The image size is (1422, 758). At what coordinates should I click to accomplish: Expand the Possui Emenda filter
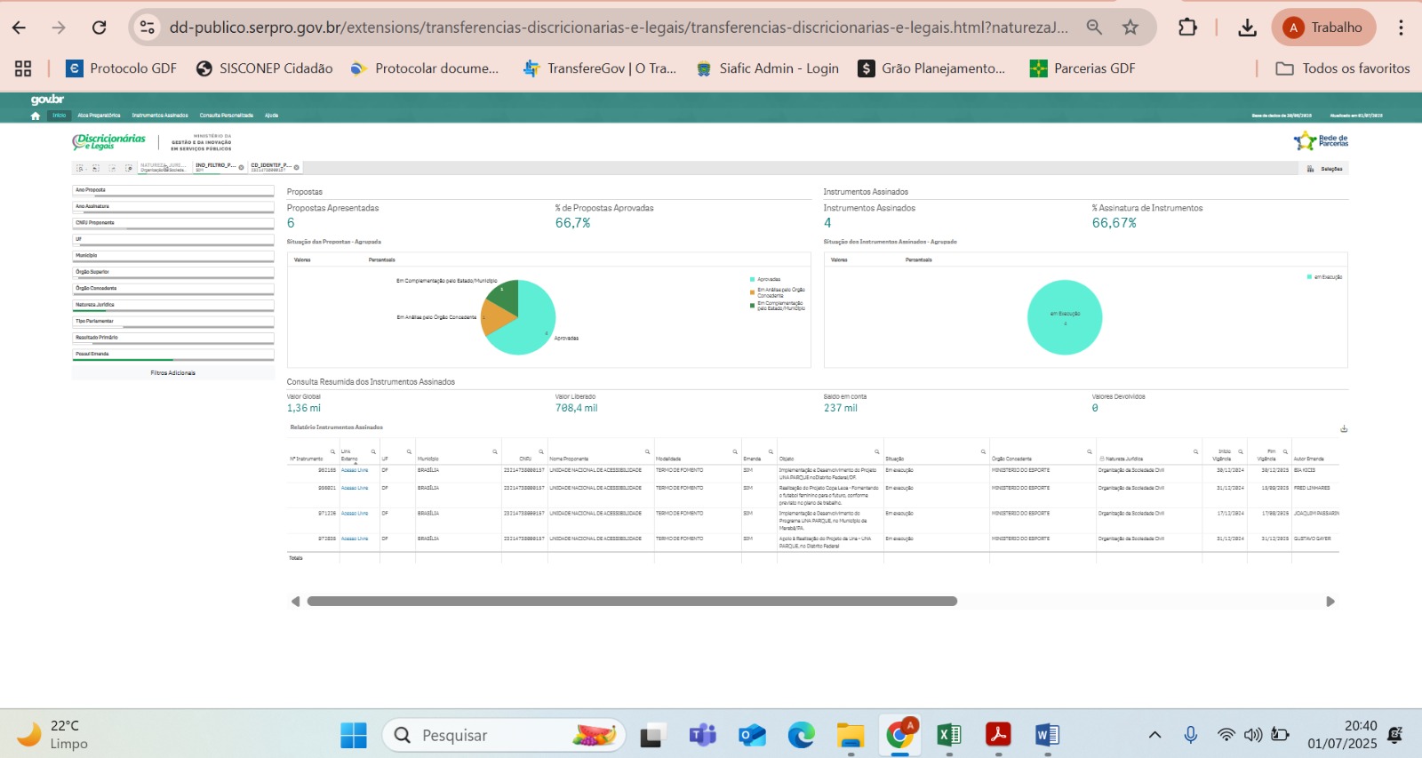(x=173, y=355)
